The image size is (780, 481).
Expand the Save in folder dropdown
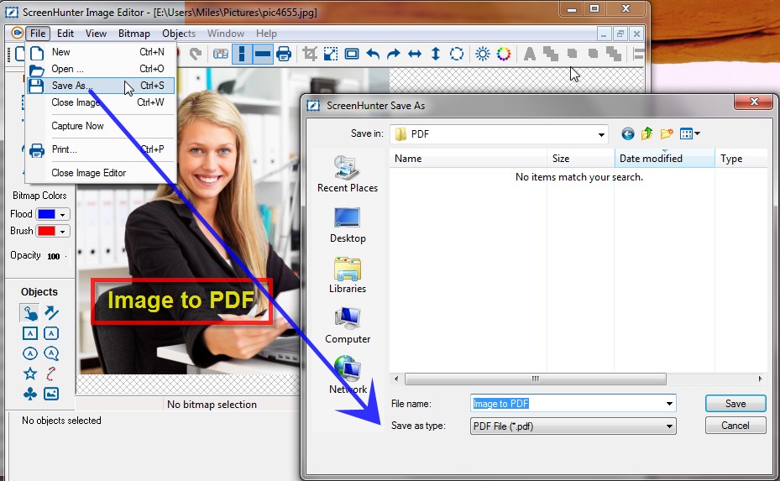tap(601, 134)
